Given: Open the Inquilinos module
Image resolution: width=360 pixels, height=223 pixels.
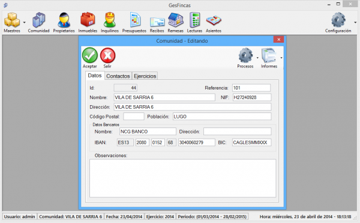Looking at the screenshot, I should pyautogui.click(x=110, y=22).
